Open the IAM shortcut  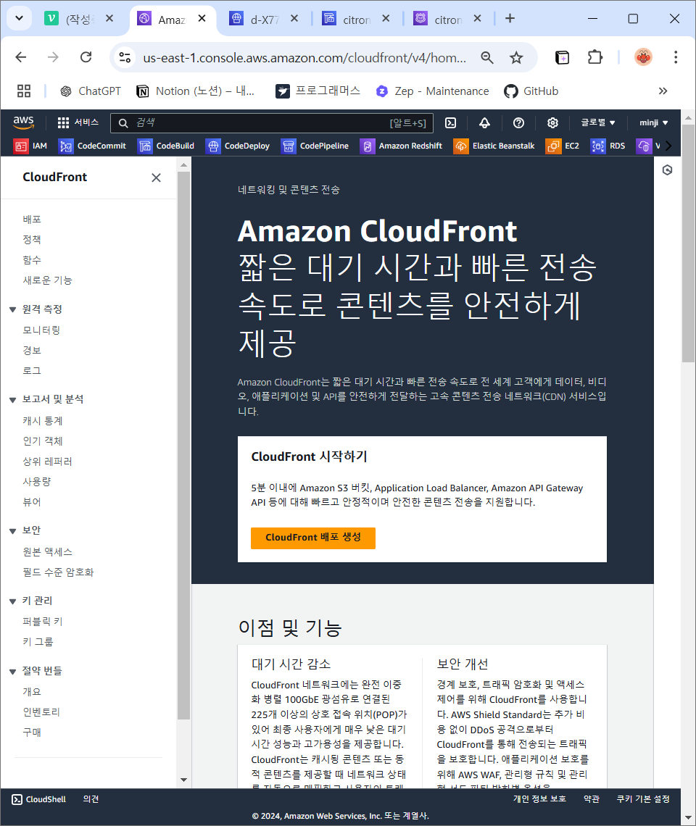30,146
